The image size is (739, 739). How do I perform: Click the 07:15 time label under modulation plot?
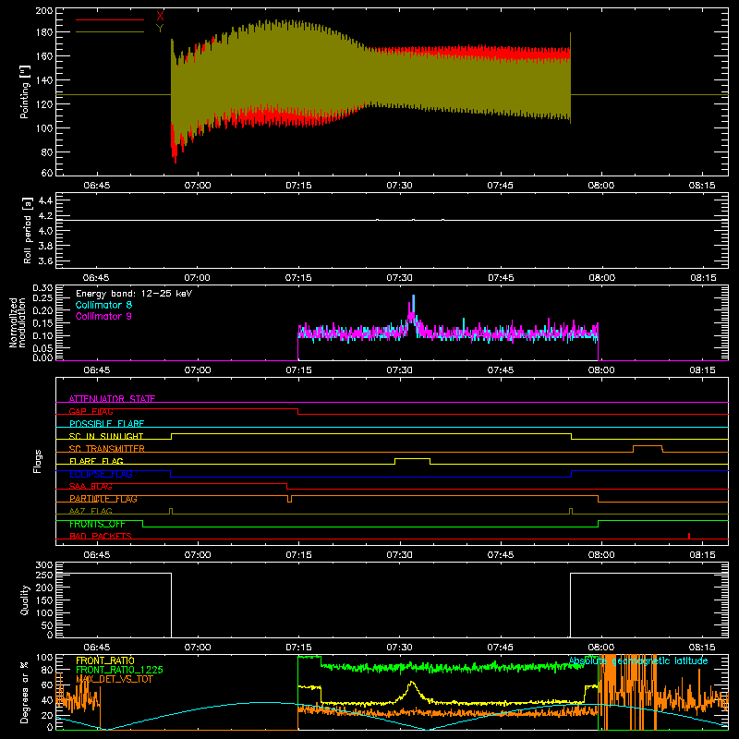pyautogui.click(x=298, y=370)
